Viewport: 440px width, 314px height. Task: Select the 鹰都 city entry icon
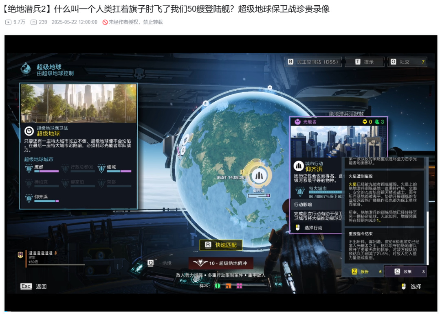coord(29,168)
